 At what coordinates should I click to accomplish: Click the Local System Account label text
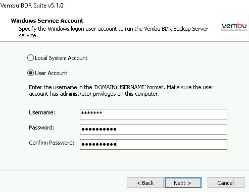point(61,58)
